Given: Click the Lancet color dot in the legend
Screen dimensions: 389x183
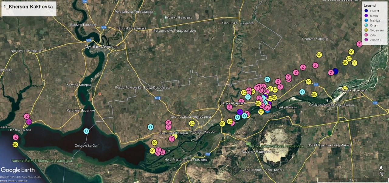Looking at the screenshot, I should tap(366, 11).
